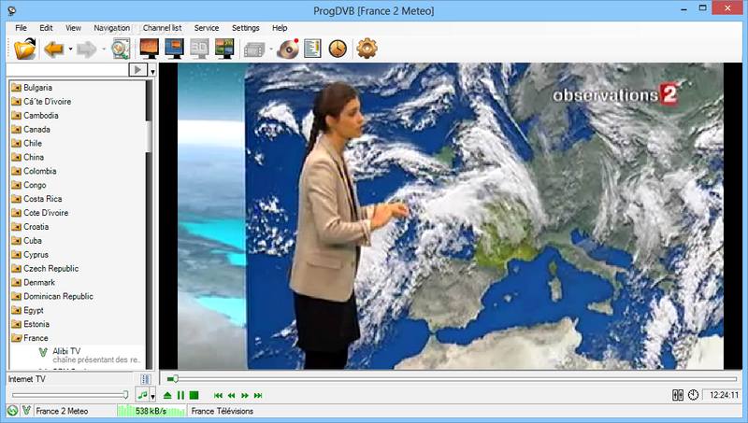Image resolution: width=748 pixels, height=423 pixels.
Task: Rewind with the double left arrows
Action: click(231, 395)
